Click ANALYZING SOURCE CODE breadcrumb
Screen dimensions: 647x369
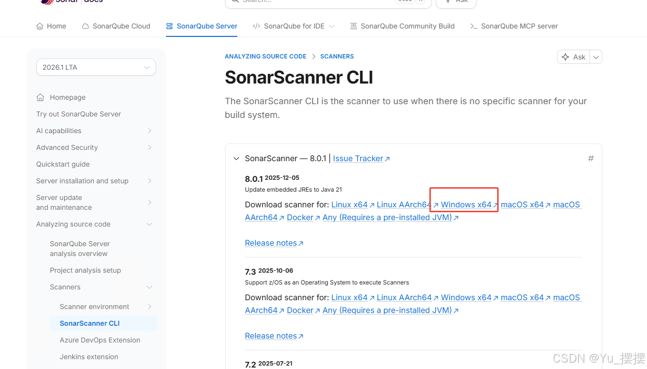click(x=265, y=57)
